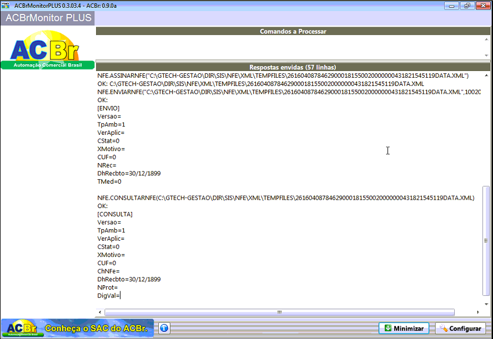Minimize the ACBrMonitorPLUS window
493x339 pixels.
[451, 6]
